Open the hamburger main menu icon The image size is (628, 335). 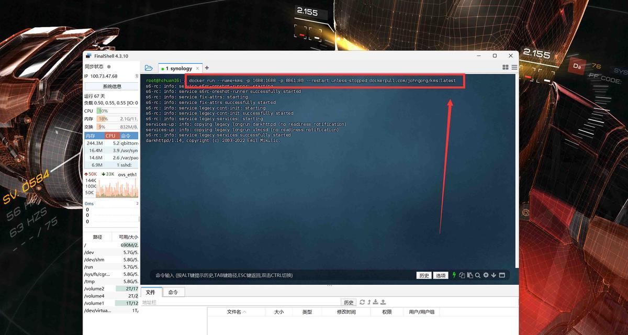coord(514,68)
